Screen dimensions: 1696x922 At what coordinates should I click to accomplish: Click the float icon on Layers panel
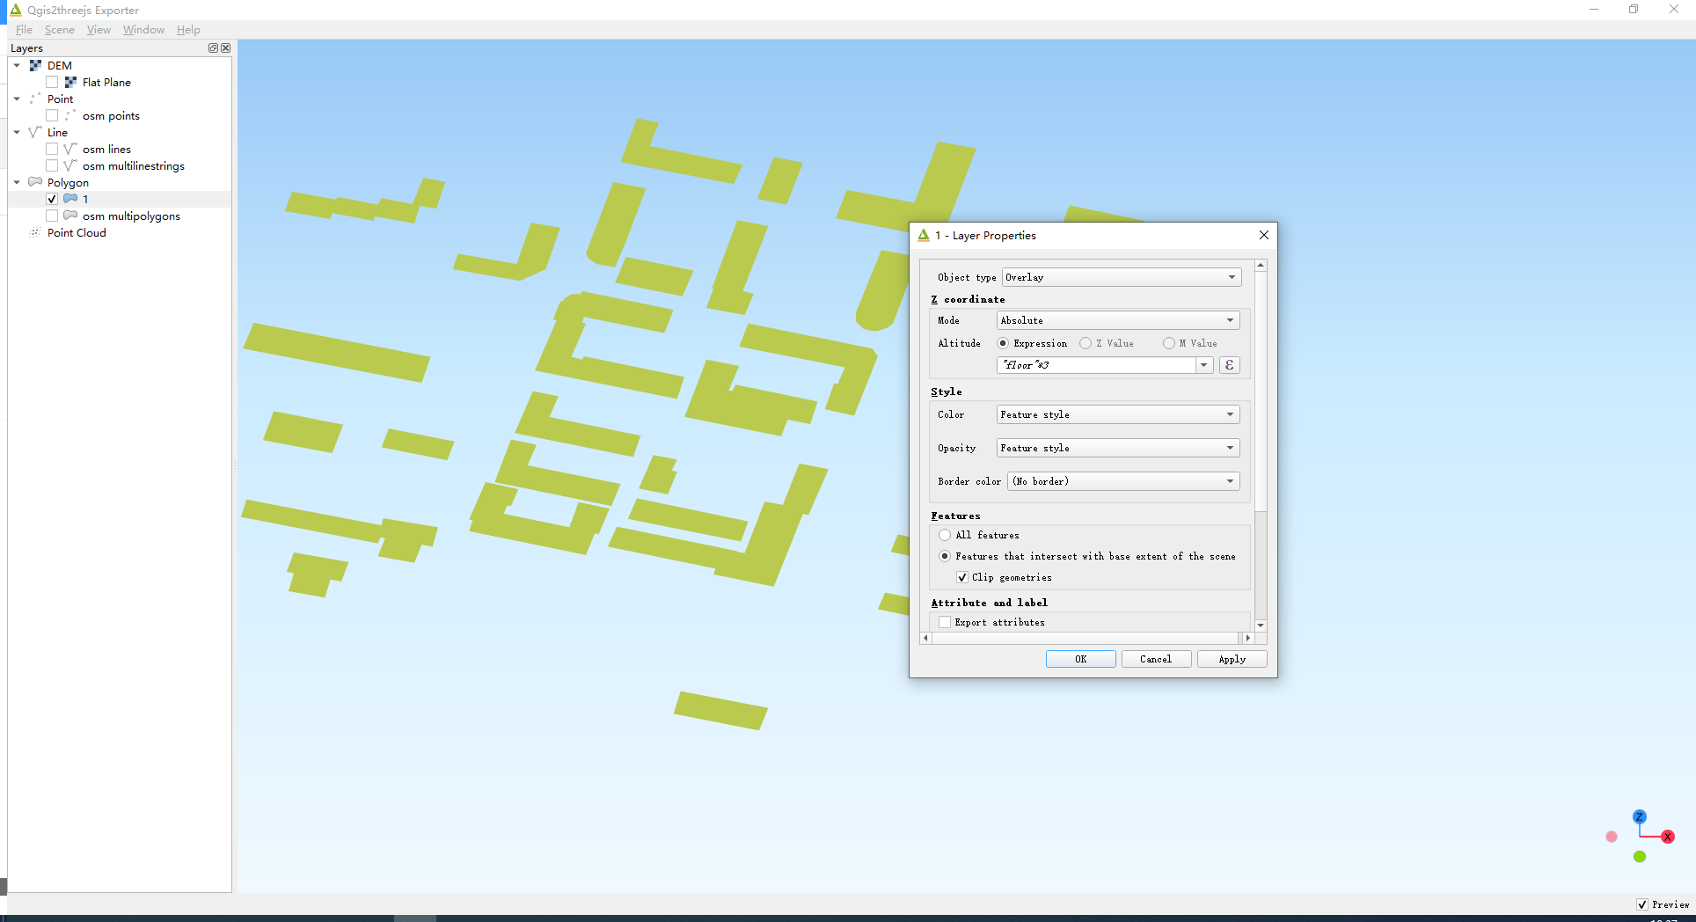(212, 48)
